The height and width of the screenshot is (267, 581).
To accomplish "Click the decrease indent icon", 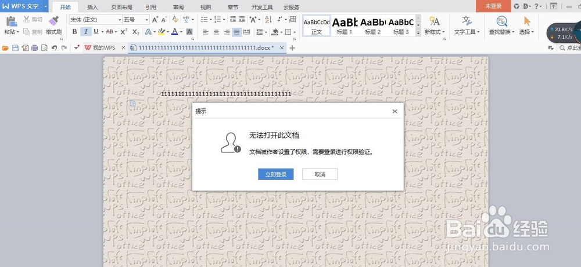I will (233, 20).
